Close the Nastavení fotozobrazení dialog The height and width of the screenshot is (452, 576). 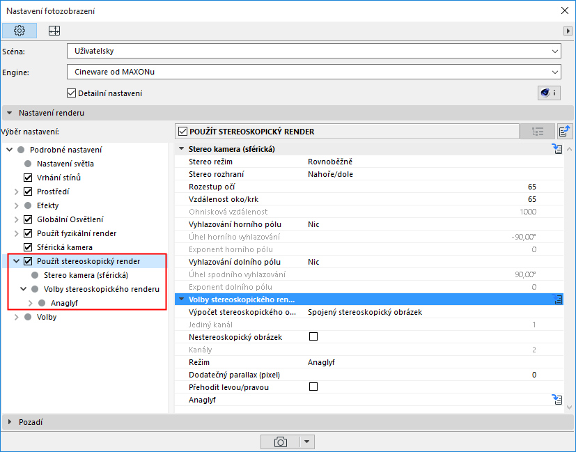click(x=565, y=10)
